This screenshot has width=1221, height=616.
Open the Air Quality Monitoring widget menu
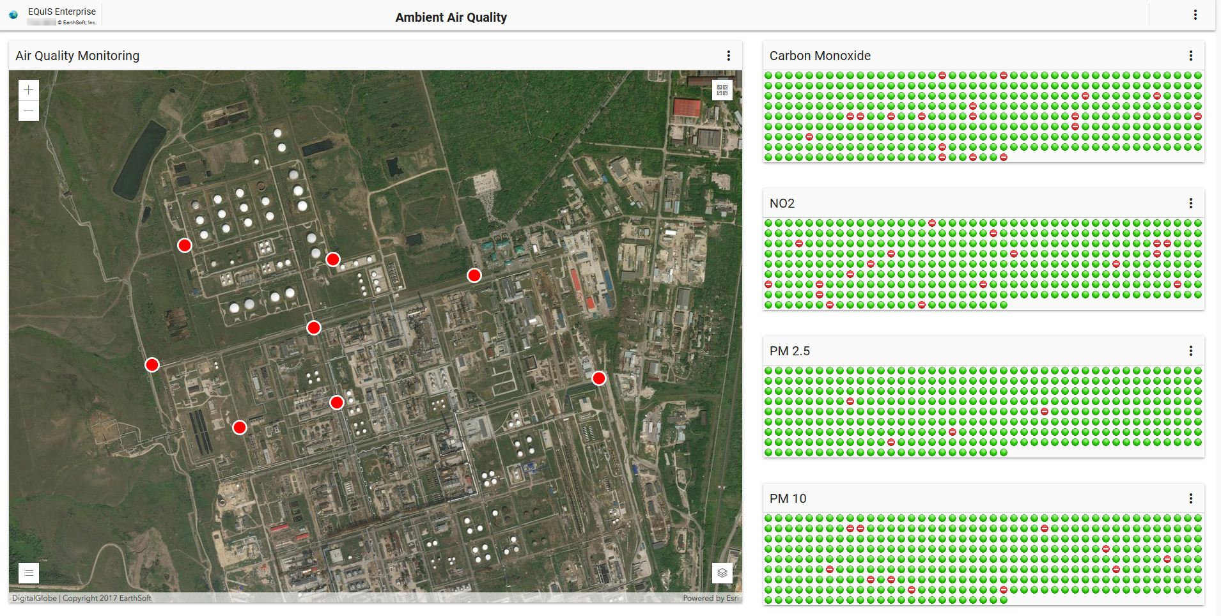728,56
